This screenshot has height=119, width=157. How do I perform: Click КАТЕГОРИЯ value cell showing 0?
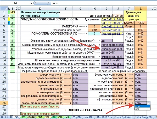94,26
